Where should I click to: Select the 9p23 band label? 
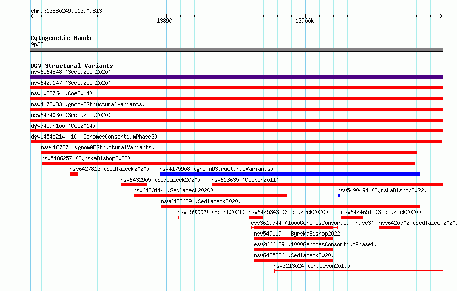click(x=37, y=44)
